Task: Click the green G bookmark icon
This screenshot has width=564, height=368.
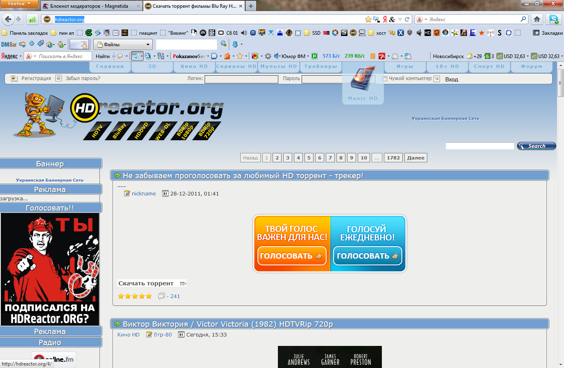Action: [x=89, y=33]
